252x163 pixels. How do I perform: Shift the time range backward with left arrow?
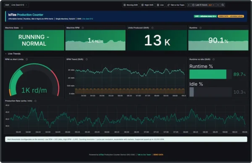tap(189, 5)
